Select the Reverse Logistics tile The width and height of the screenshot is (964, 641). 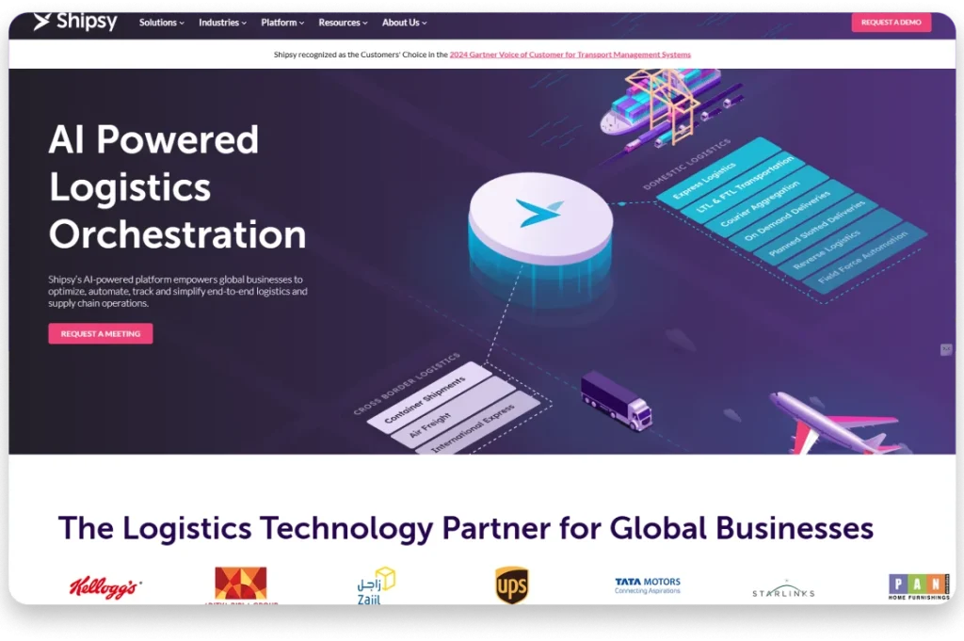(841, 242)
